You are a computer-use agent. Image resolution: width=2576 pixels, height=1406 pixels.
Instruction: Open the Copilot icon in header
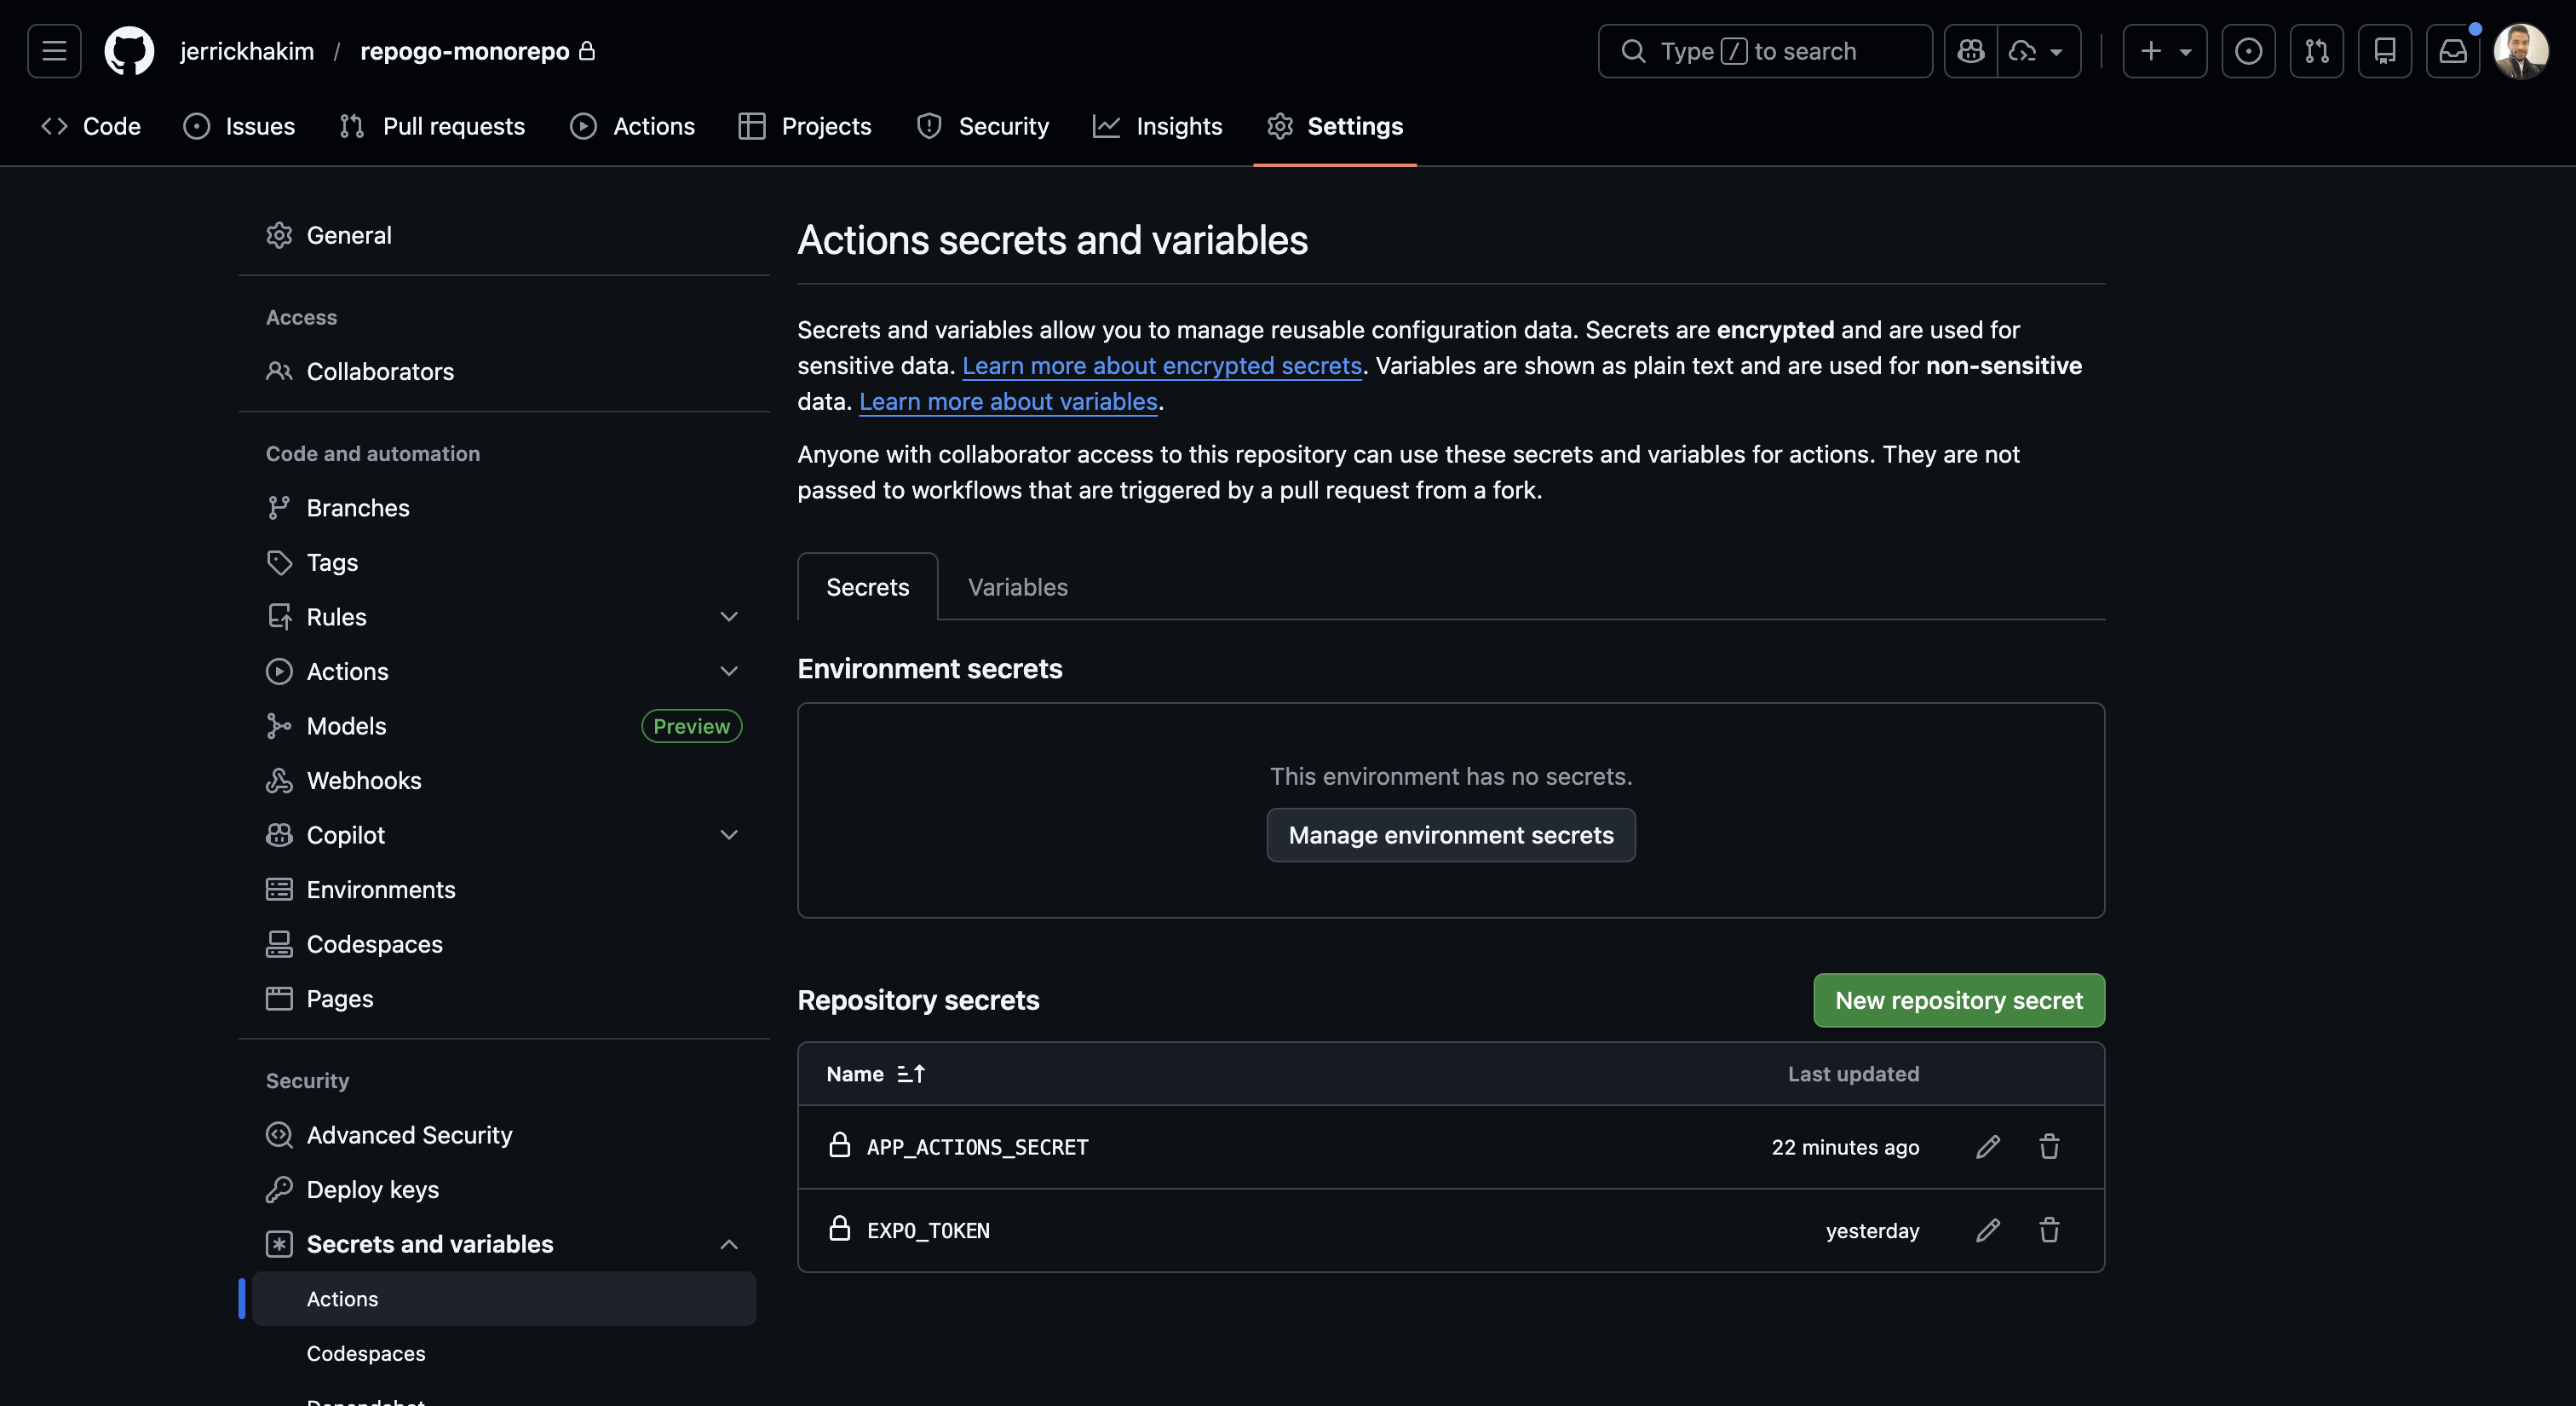(1971, 51)
